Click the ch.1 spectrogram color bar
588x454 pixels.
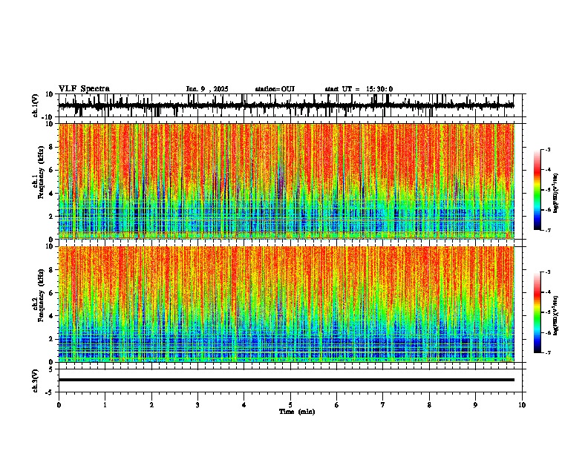pos(538,190)
